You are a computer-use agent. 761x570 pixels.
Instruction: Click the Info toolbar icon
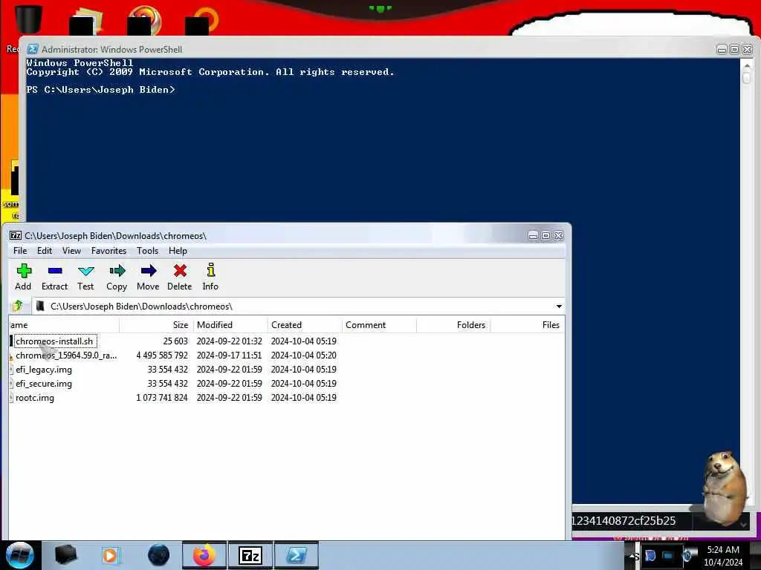tap(210, 278)
